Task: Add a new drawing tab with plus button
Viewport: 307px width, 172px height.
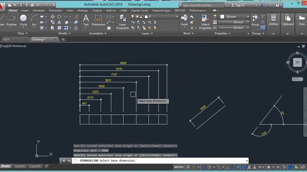Action: click(x=63, y=40)
